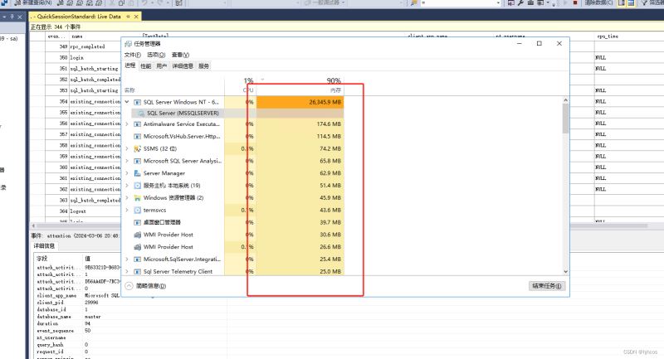Image resolution: width=664 pixels, height=359 pixels.
Task: Click the Task Manager scrollbar down arrow
Action: click(565, 271)
